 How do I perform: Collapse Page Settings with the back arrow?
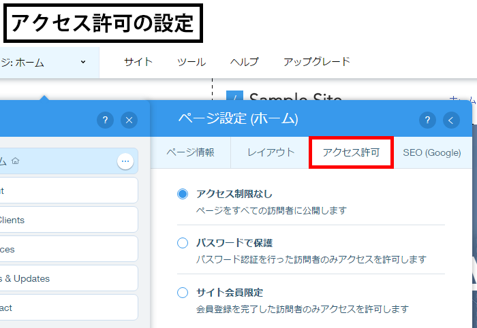tap(451, 120)
